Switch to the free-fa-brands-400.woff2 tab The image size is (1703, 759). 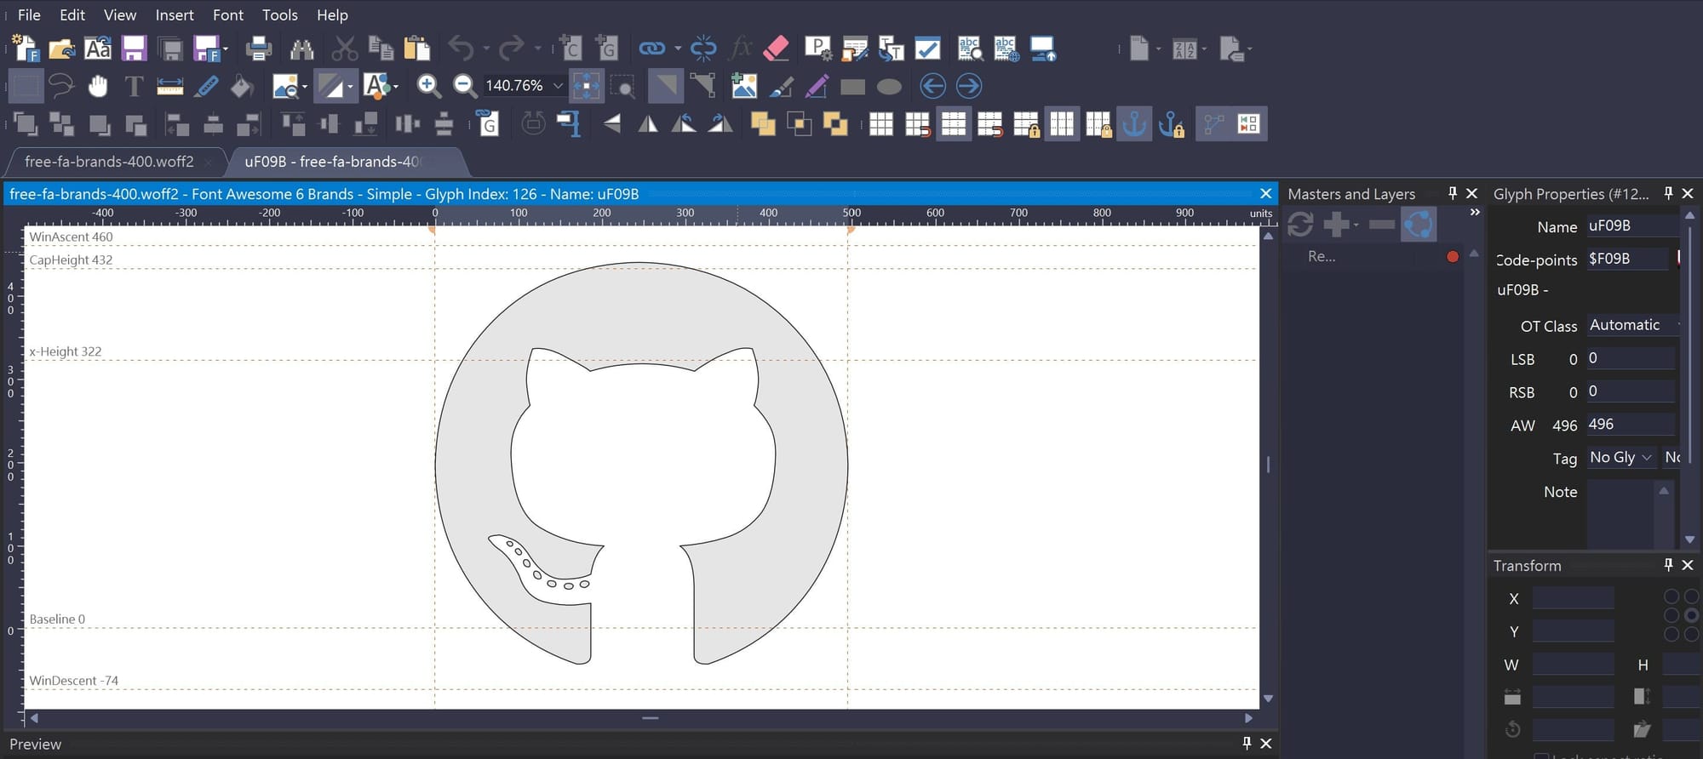click(109, 162)
